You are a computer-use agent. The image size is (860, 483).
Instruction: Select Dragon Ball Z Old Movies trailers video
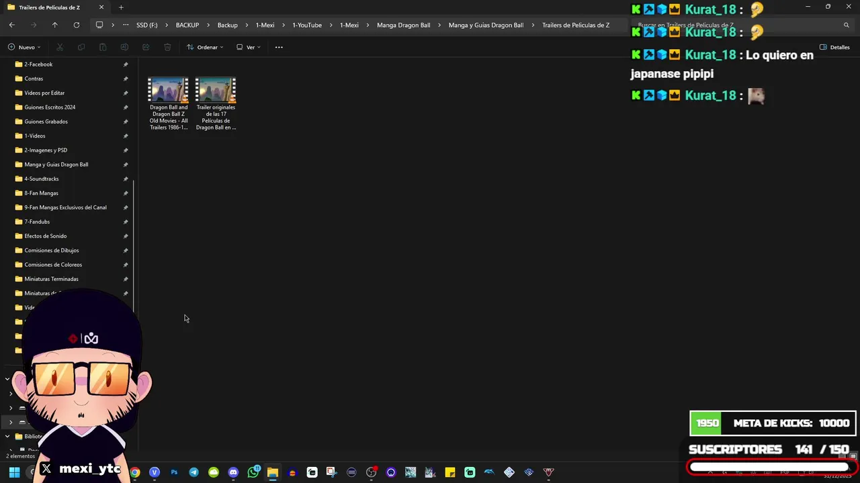click(x=169, y=104)
